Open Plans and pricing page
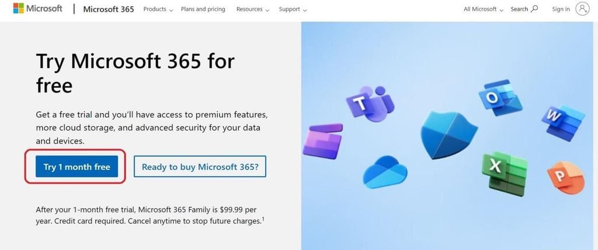Screen dimensions: 598x250 tap(203, 9)
